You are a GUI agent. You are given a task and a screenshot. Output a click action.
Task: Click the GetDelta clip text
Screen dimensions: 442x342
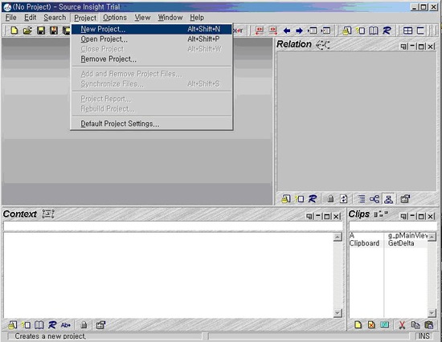click(x=401, y=243)
